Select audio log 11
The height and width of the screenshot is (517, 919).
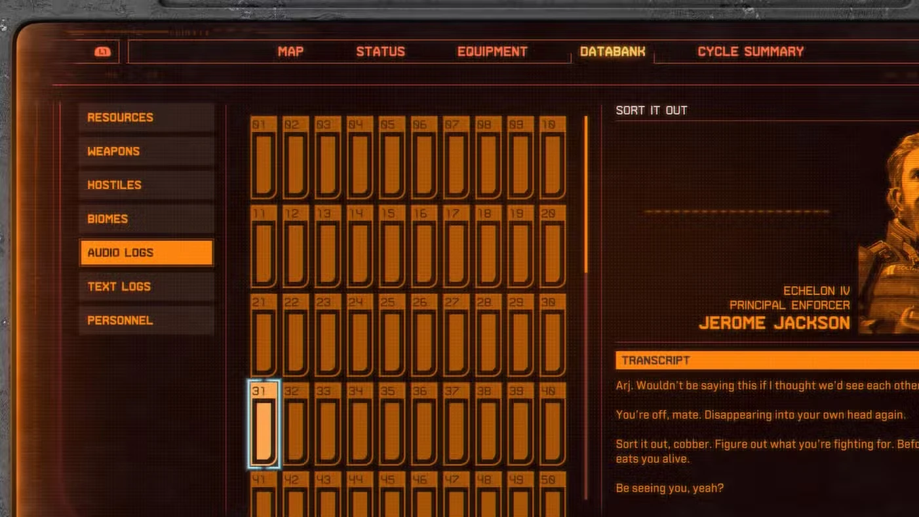tap(264, 247)
